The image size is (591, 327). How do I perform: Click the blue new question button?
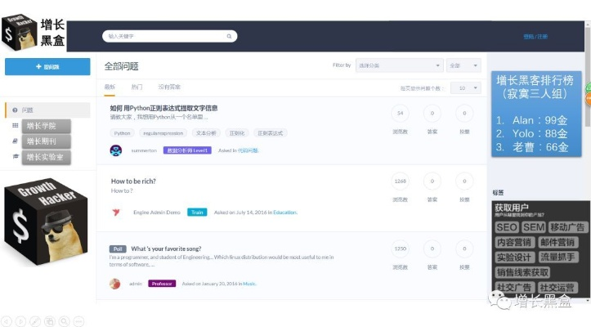coord(47,66)
